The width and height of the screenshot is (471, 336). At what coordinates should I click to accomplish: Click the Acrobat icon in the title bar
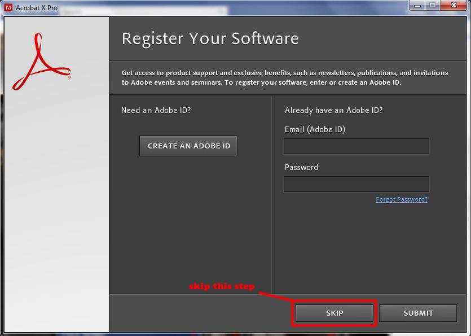point(8,7)
